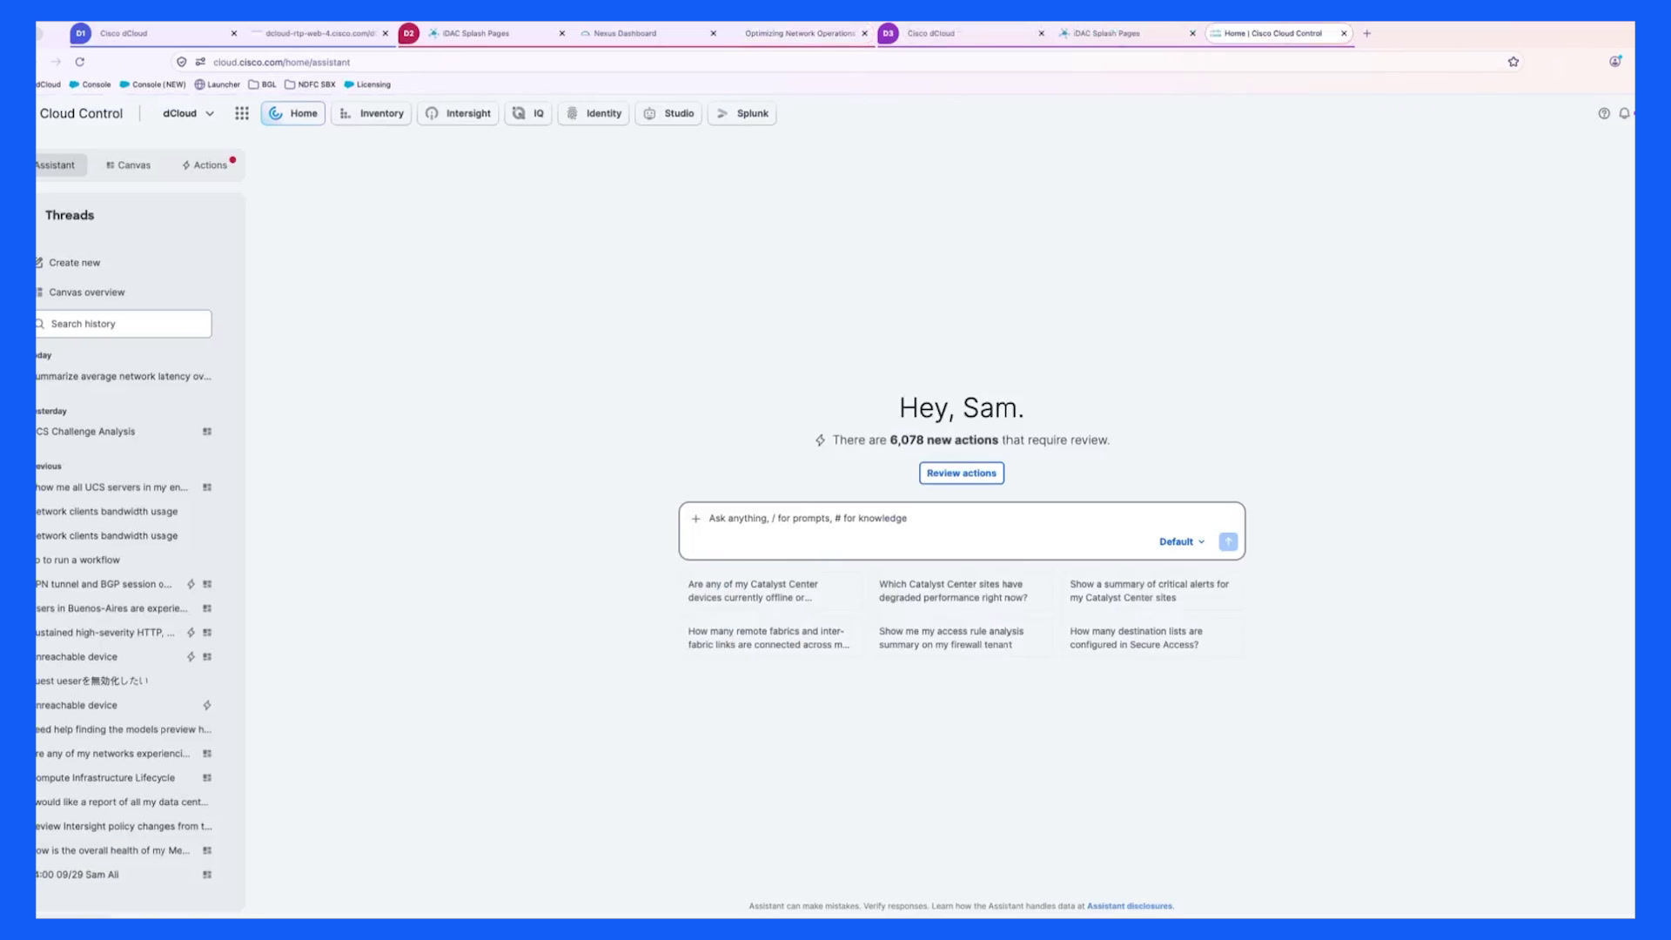Screen dimensions: 1671x940
Task: Bookmark page with the star icon
Action: click(x=1513, y=62)
